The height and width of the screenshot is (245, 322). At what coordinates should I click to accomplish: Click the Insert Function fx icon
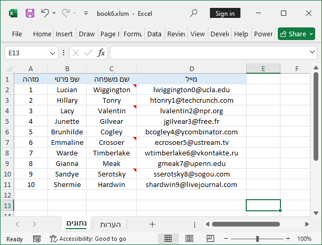[x=101, y=53]
